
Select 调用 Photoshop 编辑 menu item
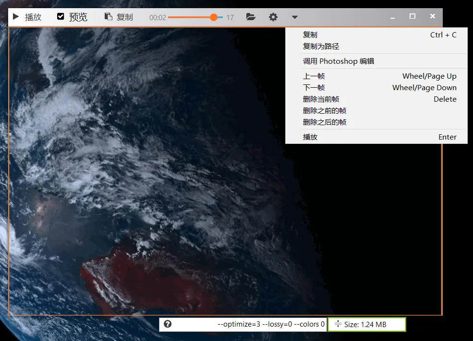tap(376, 61)
